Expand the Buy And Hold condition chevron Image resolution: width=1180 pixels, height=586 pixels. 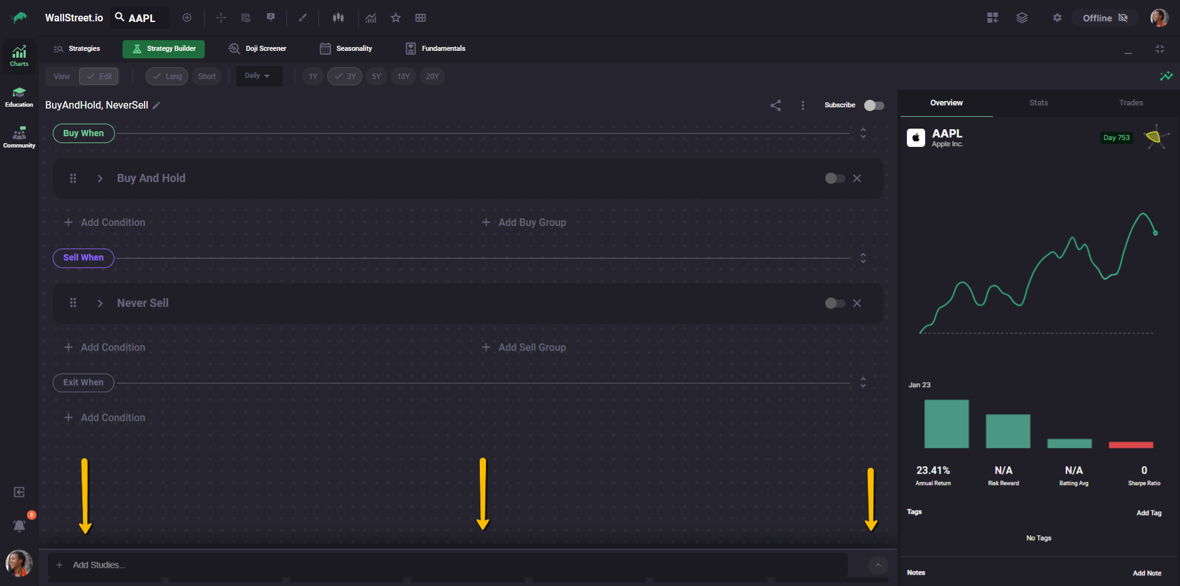(x=100, y=178)
